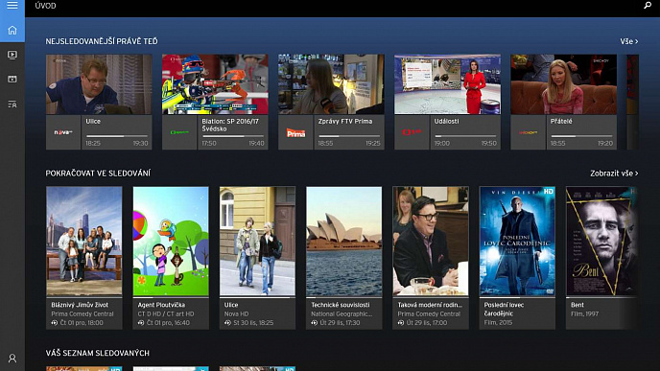This screenshot has width=660, height=371.
Task: Expand most-watched list with Vše
Action: (x=629, y=41)
